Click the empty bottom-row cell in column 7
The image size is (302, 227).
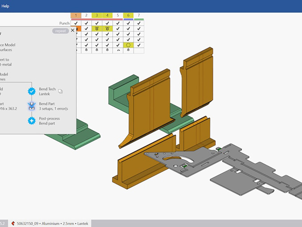[x=139, y=50]
